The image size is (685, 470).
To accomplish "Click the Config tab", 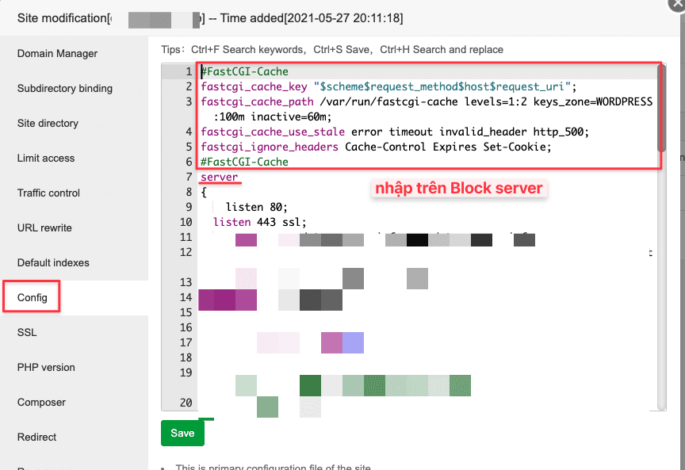I will [x=33, y=298].
